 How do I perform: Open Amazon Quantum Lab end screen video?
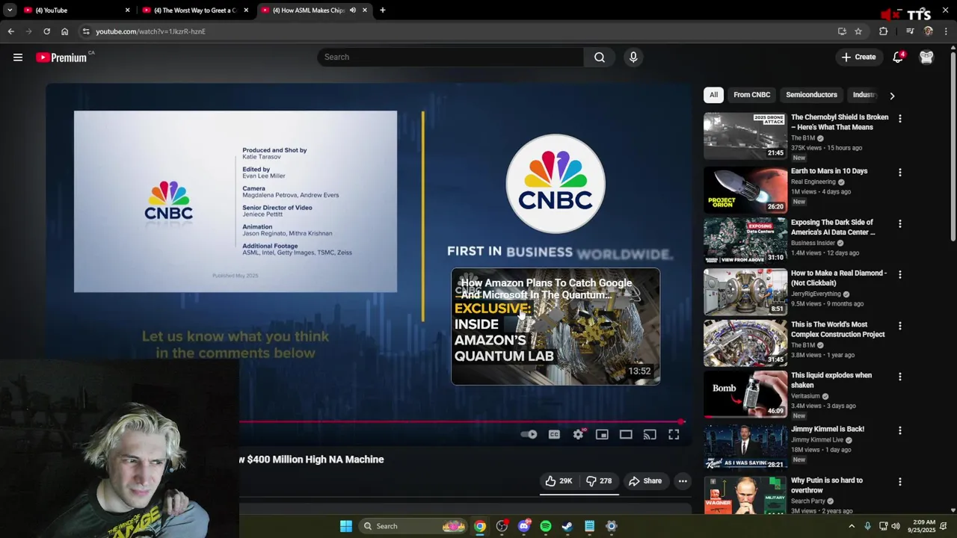pyautogui.click(x=556, y=327)
